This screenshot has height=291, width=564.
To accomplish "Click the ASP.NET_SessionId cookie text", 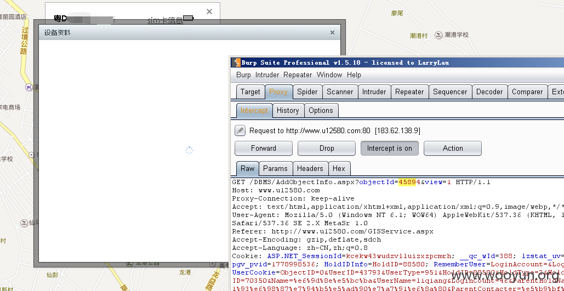I will pyautogui.click(x=305, y=256).
